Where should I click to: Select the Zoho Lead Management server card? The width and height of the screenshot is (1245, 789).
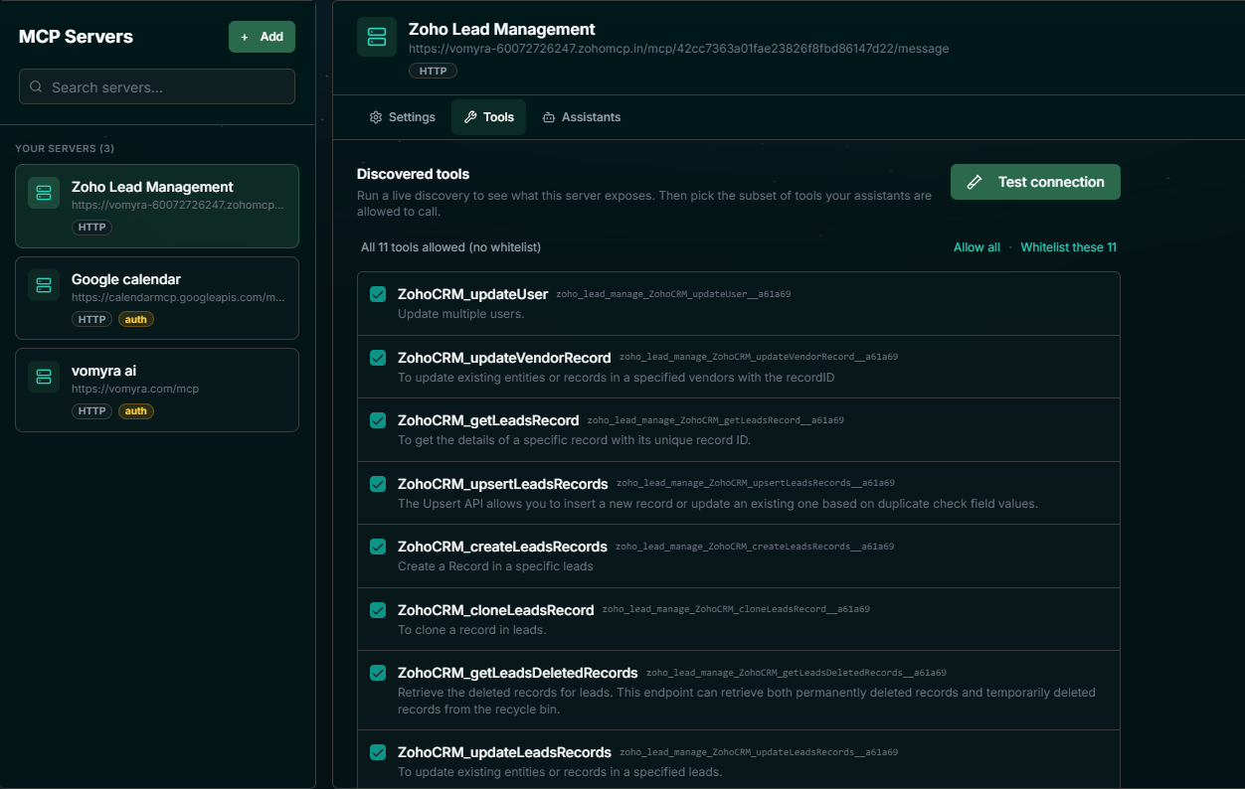pos(157,206)
